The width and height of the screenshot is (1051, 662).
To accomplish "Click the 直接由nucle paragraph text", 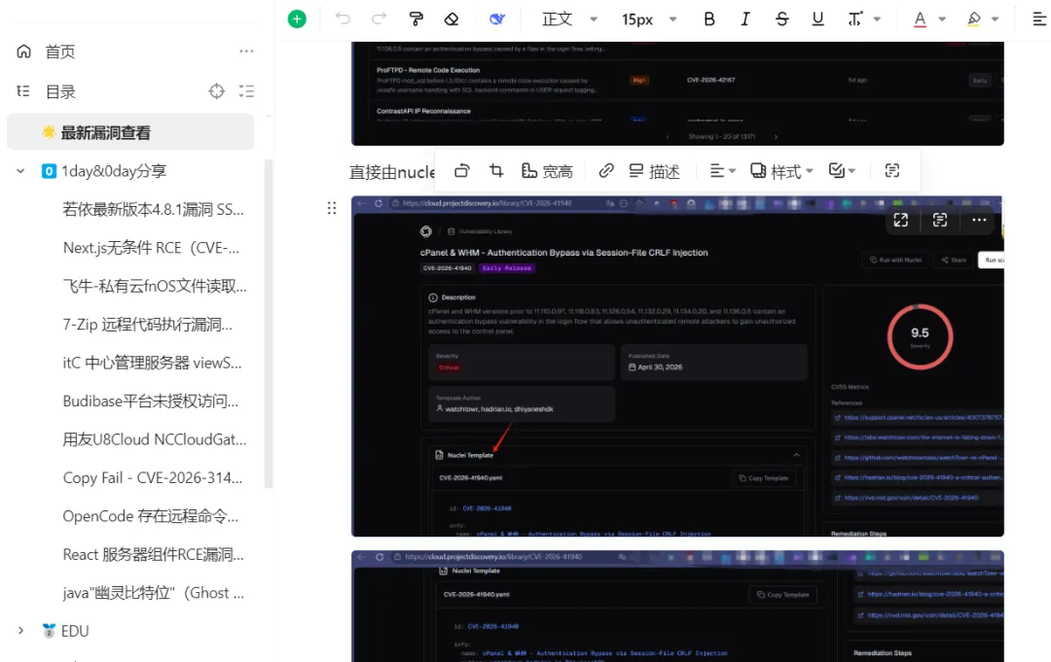I will [392, 172].
